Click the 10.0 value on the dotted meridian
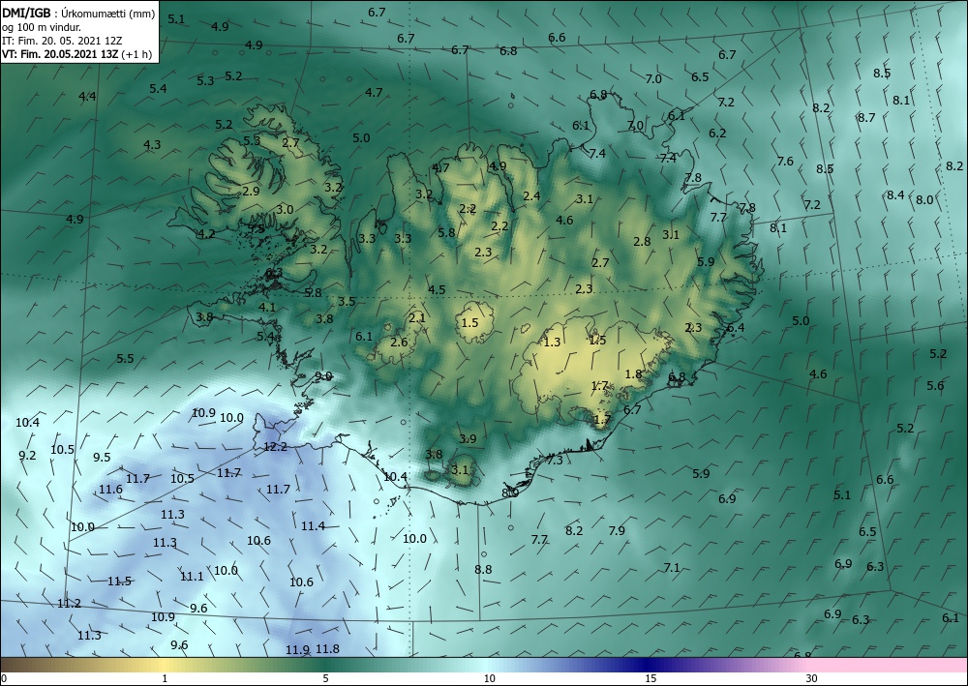Screen dimensions: 968x686 415,539
